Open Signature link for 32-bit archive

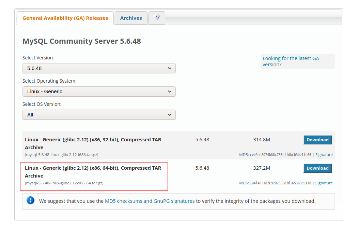click(x=324, y=155)
